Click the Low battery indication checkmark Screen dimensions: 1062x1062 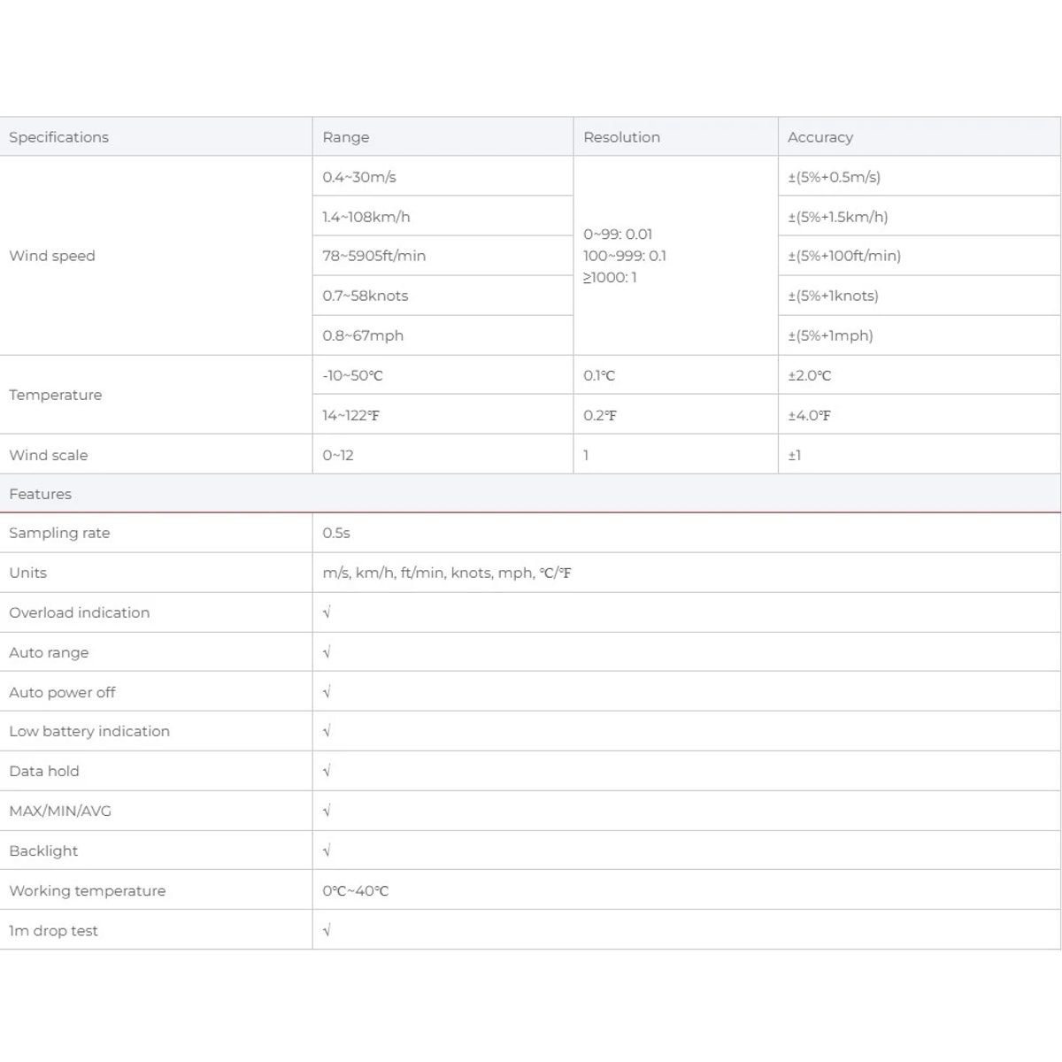[x=327, y=731]
